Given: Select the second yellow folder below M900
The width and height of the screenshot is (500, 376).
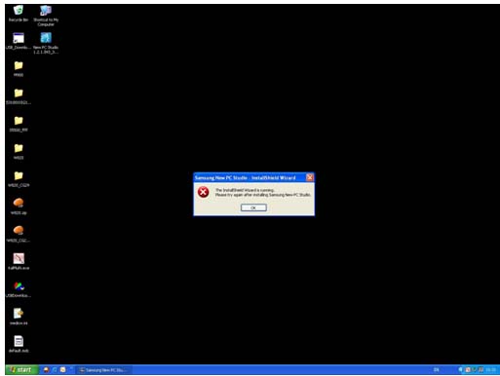Looking at the screenshot, I should point(19,96).
